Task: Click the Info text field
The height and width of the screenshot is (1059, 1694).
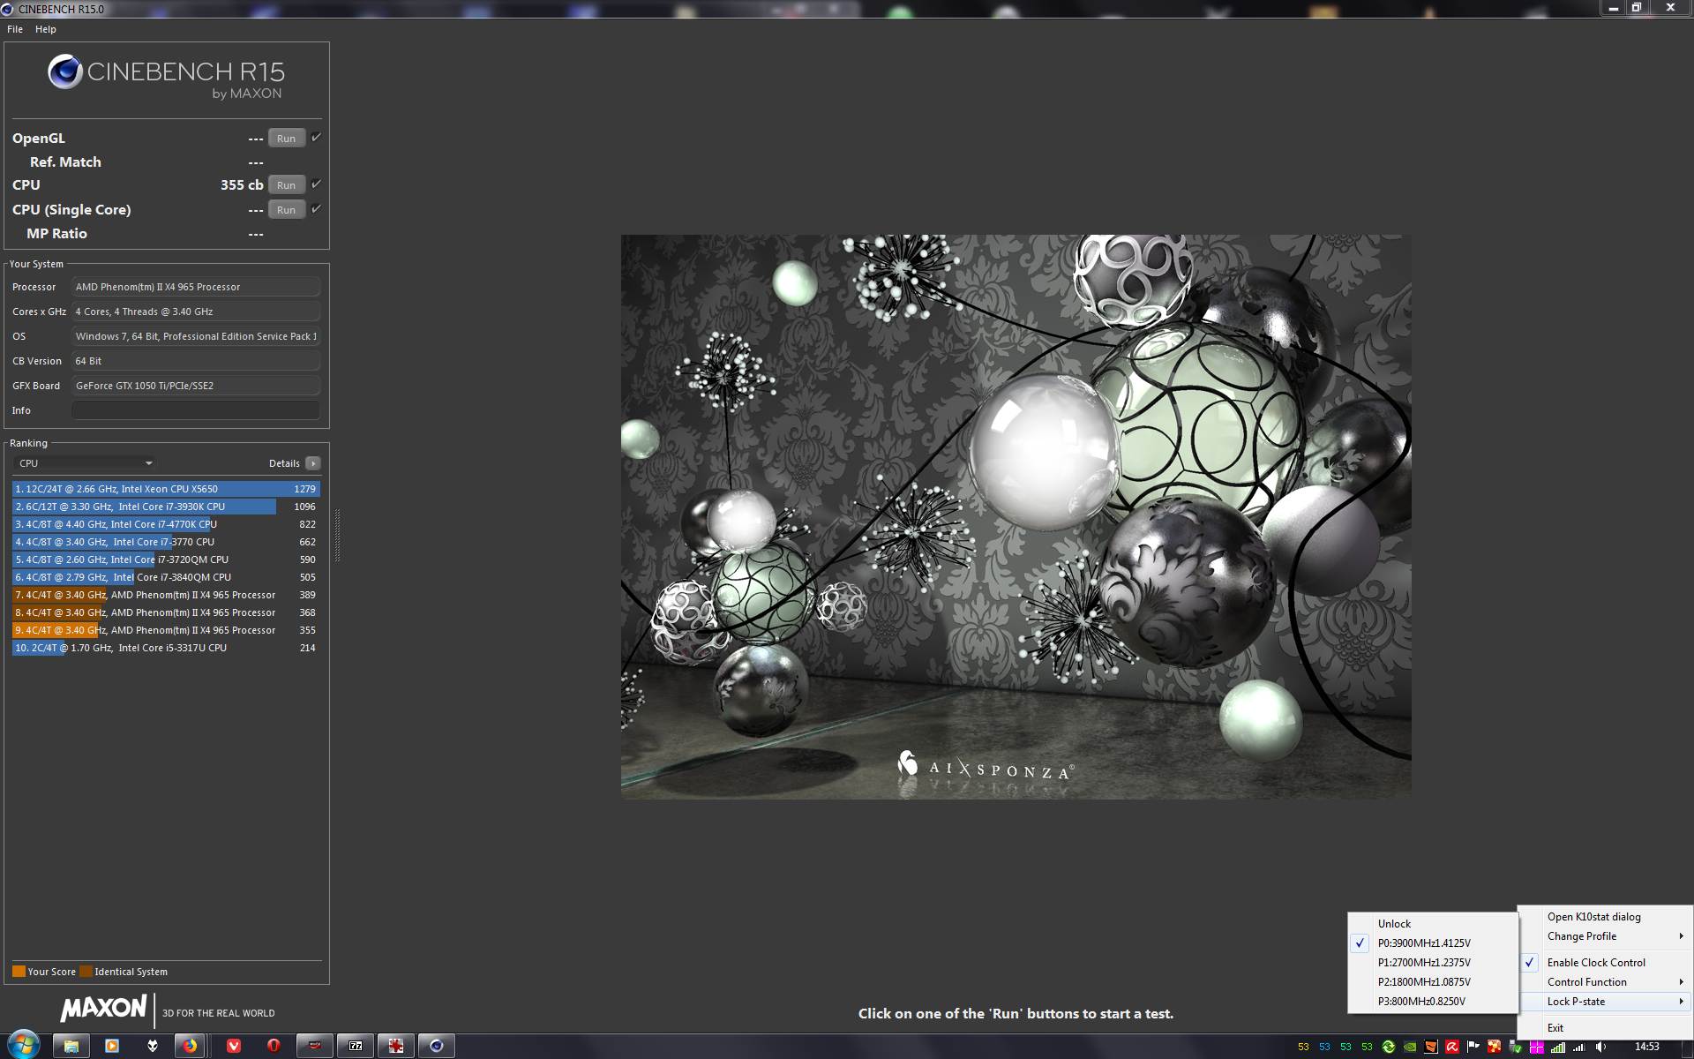Action: tap(195, 410)
